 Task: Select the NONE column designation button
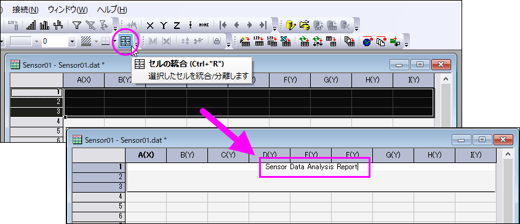tap(204, 25)
